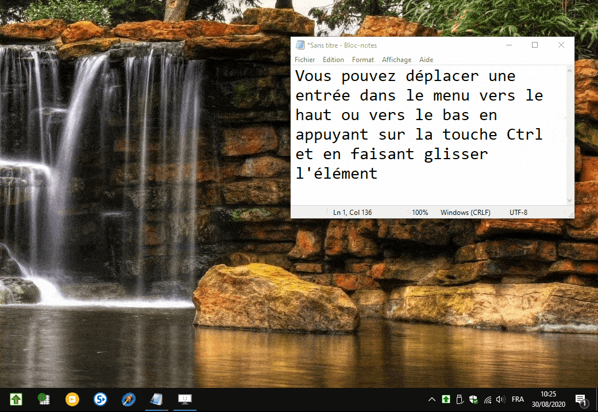Open the notification center icon
The width and height of the screenshot is (598, 412).
point(581,400)
